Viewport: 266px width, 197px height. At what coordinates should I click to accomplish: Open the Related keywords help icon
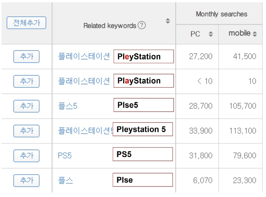pyautogui.click(x=141, y=25)
